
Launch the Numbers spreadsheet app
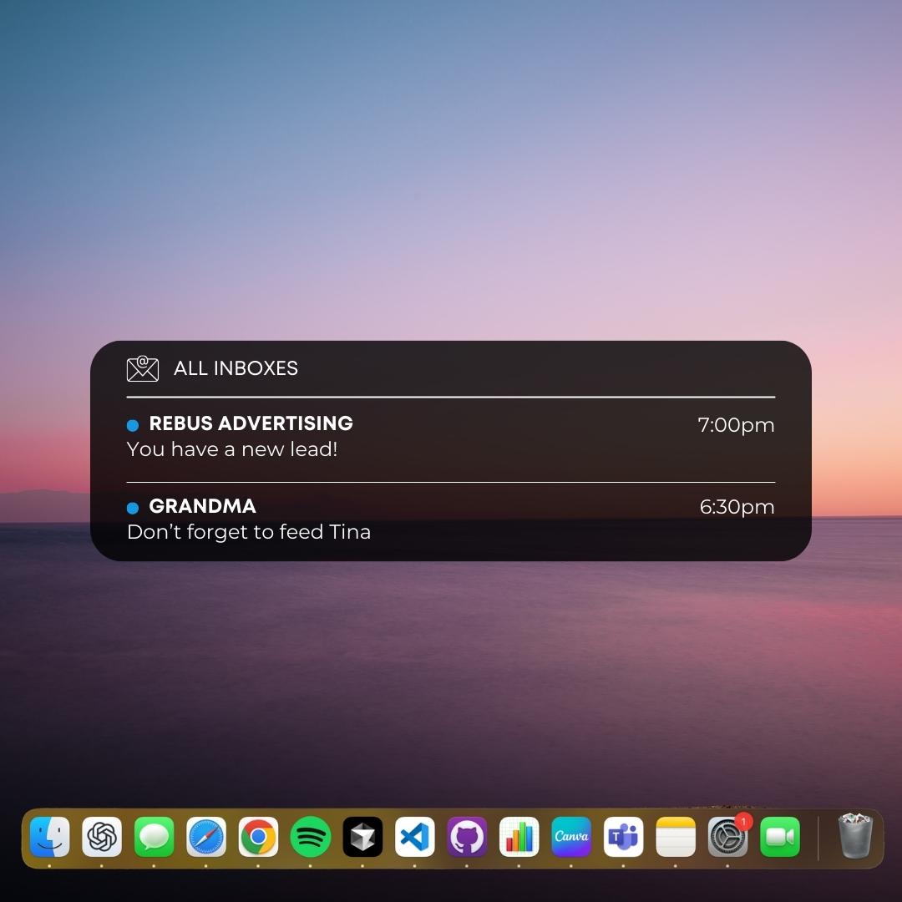coord(519,837)
